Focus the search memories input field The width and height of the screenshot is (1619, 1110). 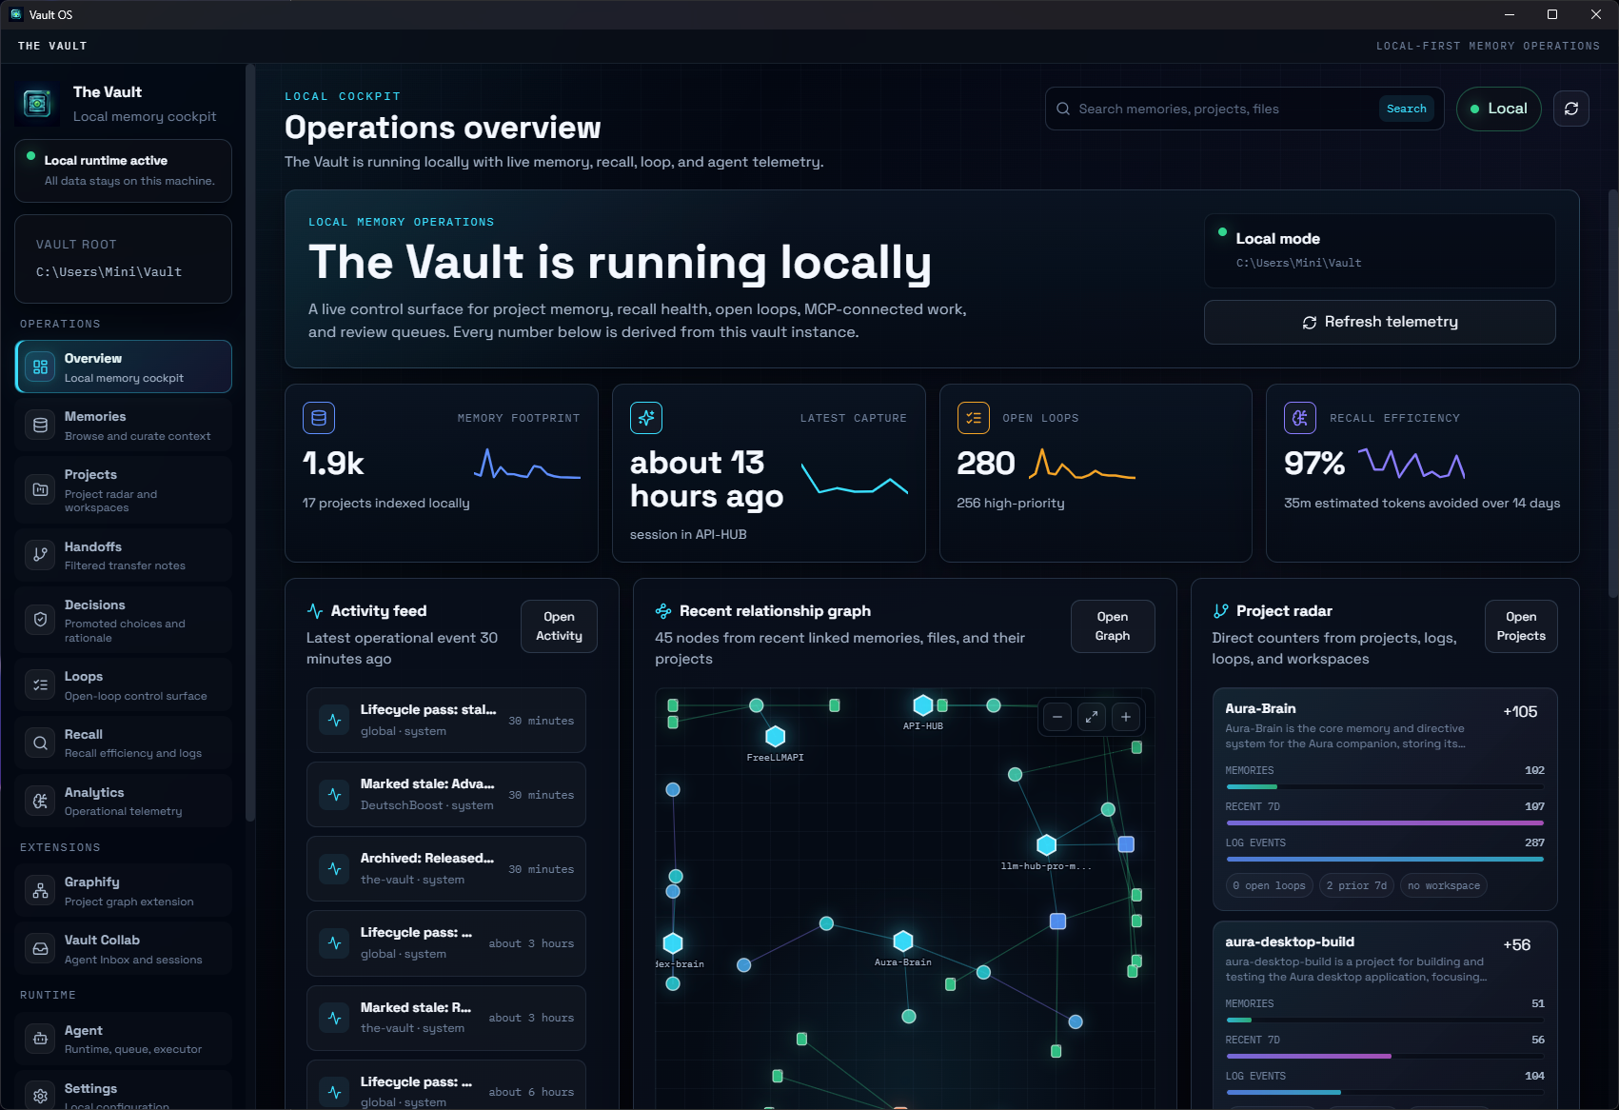[1223, 109]
